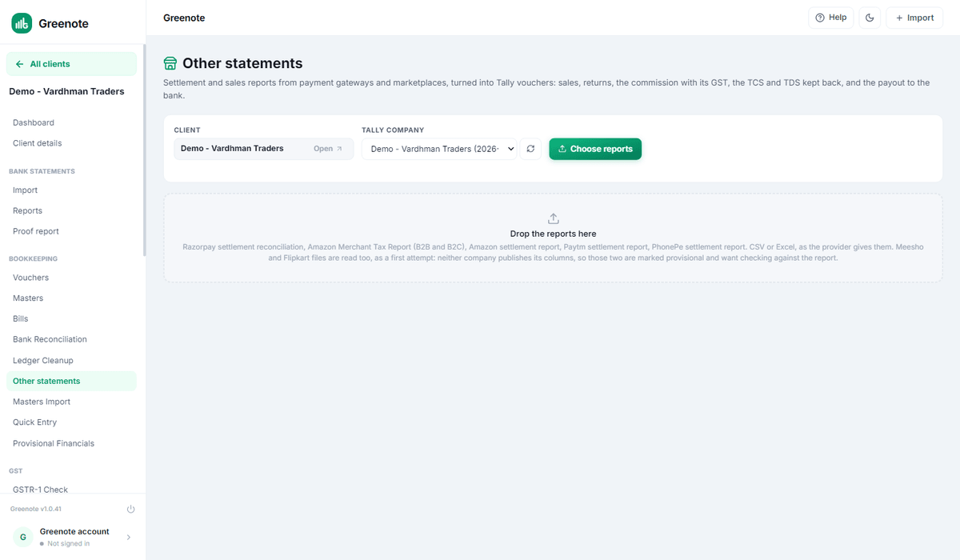
Task: Open Provisional Financials
Action: [x=71, y=443]
